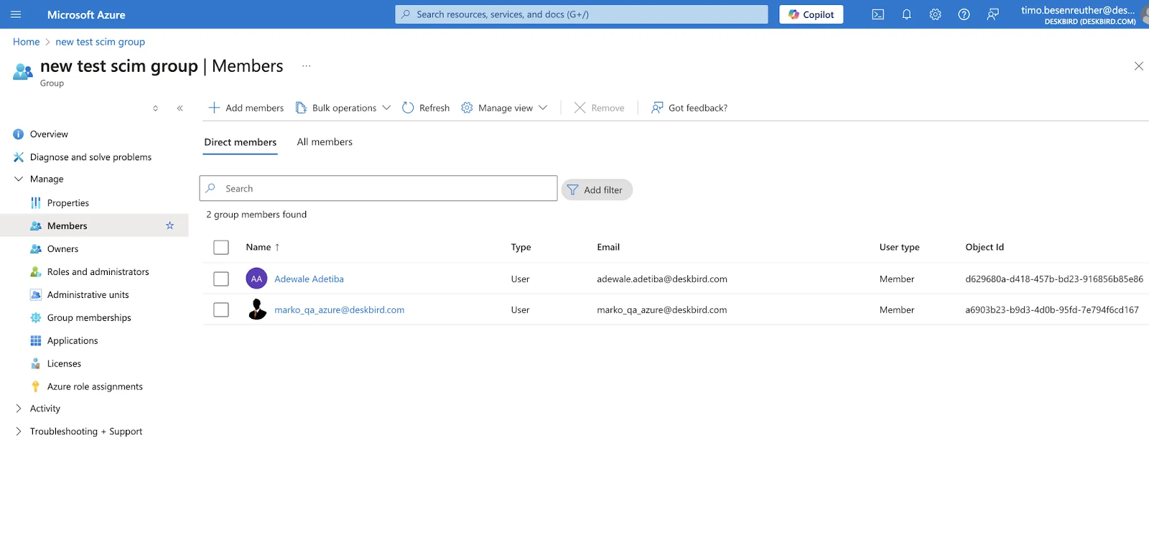Screen dimensions: 1149x545
Task: Check the box for Adewale Adetiba
Action: click(x=221, y=279)
